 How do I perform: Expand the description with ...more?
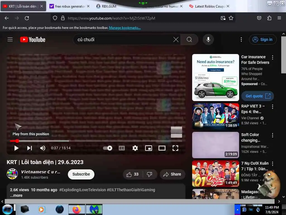16,195
